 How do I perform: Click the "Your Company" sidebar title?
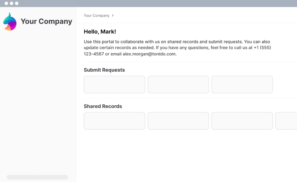[46, 21]
